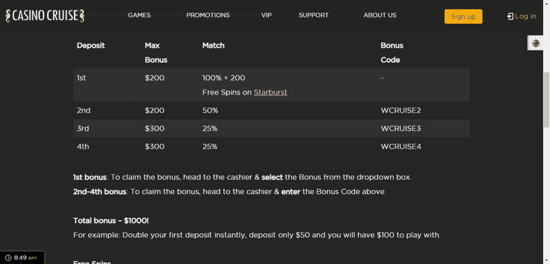Click the right seahorse in the logo
Viewport: 550px width, 264px height.
pyautogui.click(x=82, y=16)
